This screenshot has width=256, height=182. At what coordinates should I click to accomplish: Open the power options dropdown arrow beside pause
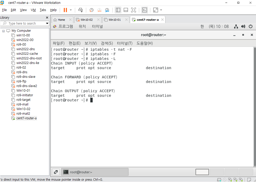click(71, 10)
